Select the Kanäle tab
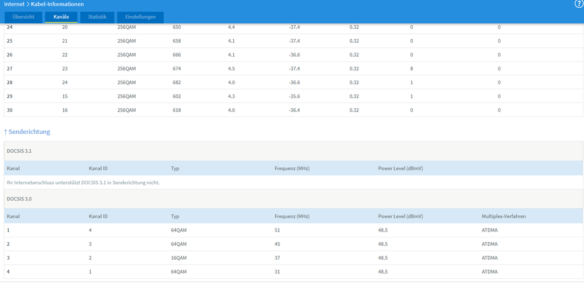584x283 pixels. [61, 17]
